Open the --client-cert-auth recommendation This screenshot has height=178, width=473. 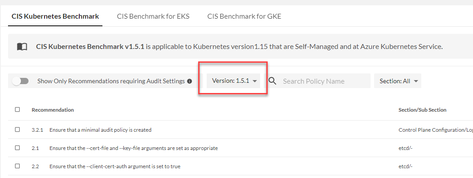click(x=114, y=166)
